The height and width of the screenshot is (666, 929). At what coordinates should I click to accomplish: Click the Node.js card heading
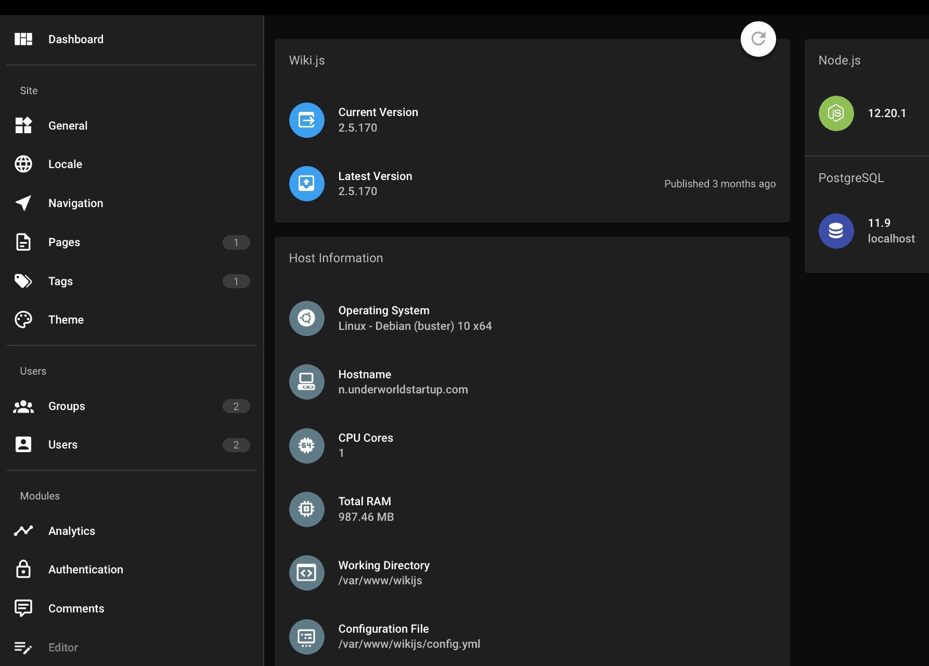coord(840,60)
